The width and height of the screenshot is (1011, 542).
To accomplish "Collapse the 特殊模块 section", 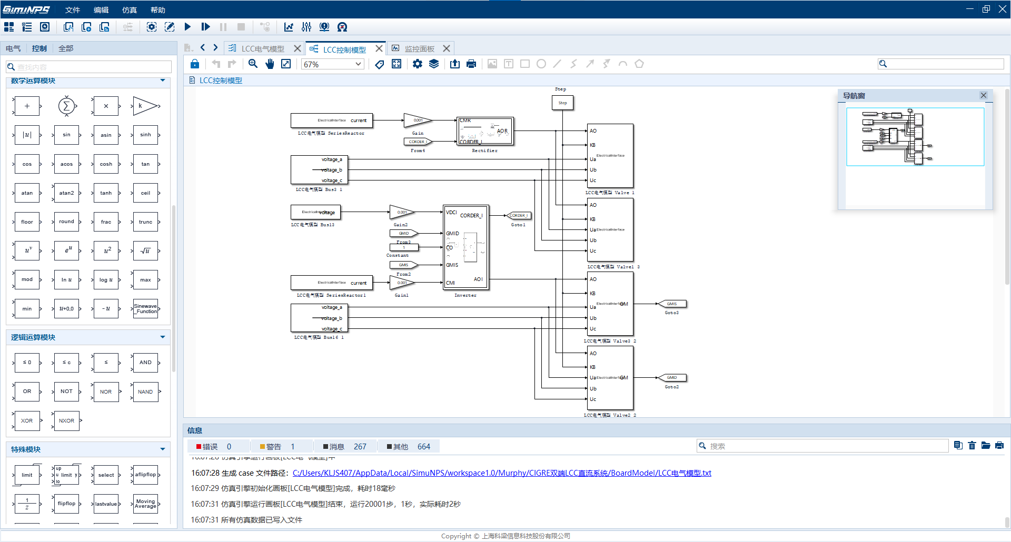I will coord(163,449).
